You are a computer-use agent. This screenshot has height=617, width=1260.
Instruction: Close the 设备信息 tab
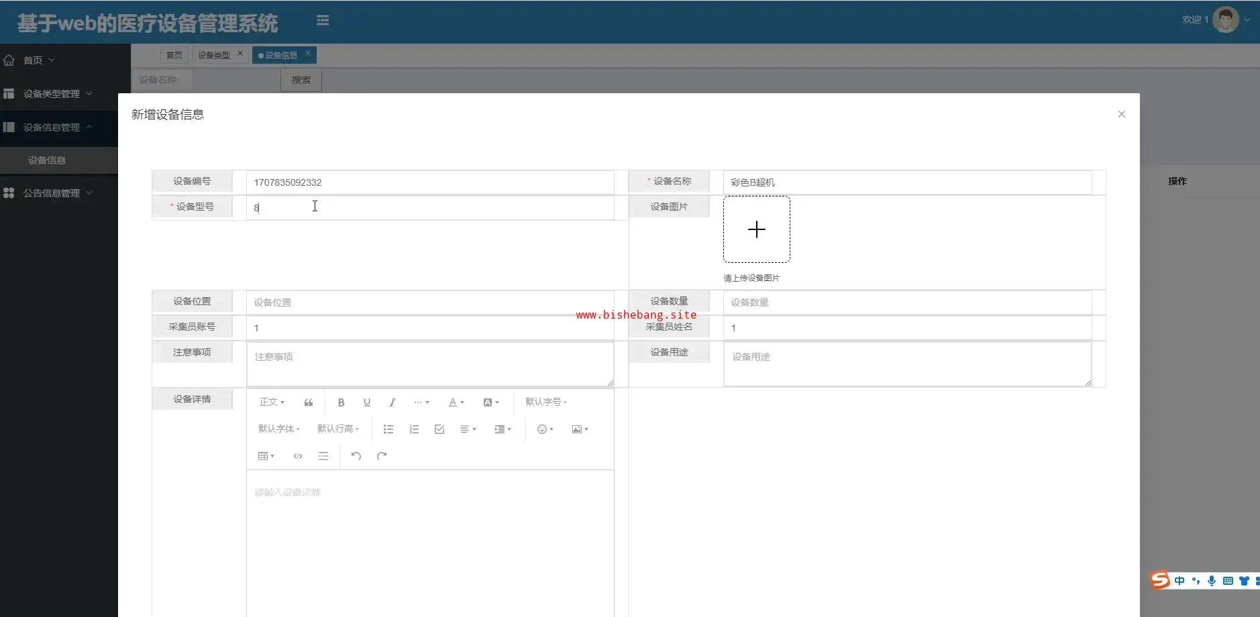(x=308, y=53)
